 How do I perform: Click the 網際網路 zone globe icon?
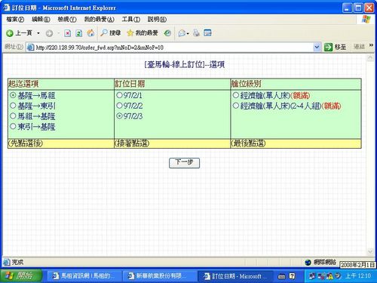pos(308,263)
